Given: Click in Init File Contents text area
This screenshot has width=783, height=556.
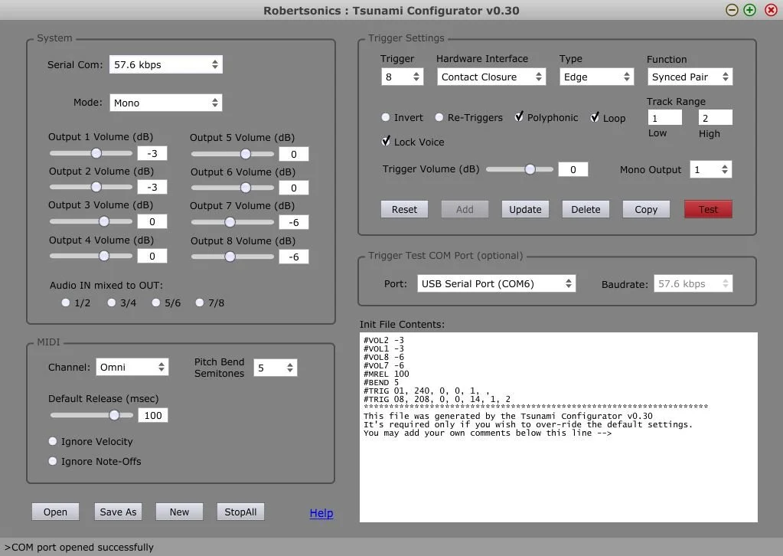Looking at the screenshot, I should (x=558, y=427).
